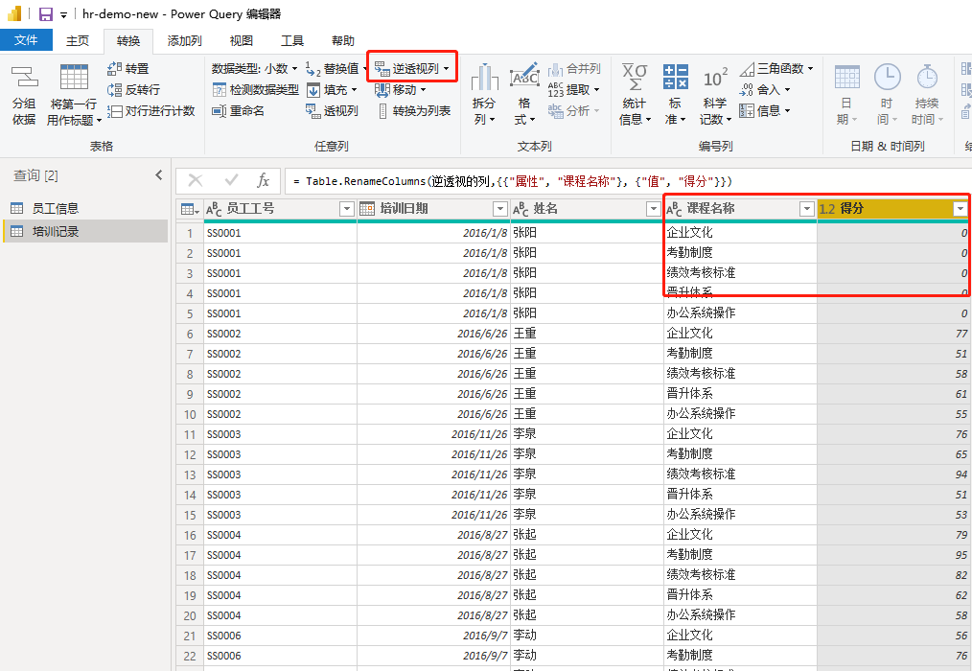Click Use First Row as Headers (将第一行用作标题)

tap(74, 94)
